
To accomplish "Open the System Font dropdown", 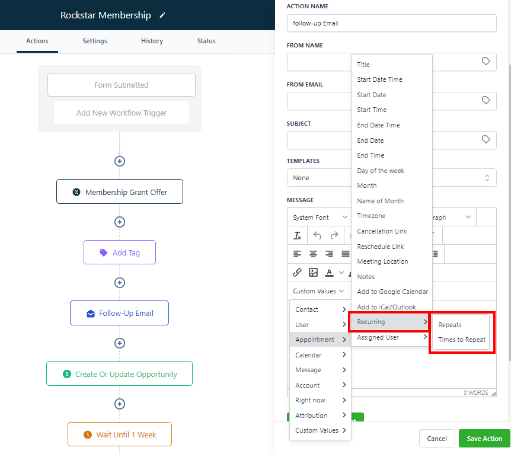I will 320,218.
